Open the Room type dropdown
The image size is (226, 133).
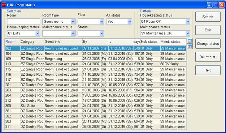(x=73, y=22)
